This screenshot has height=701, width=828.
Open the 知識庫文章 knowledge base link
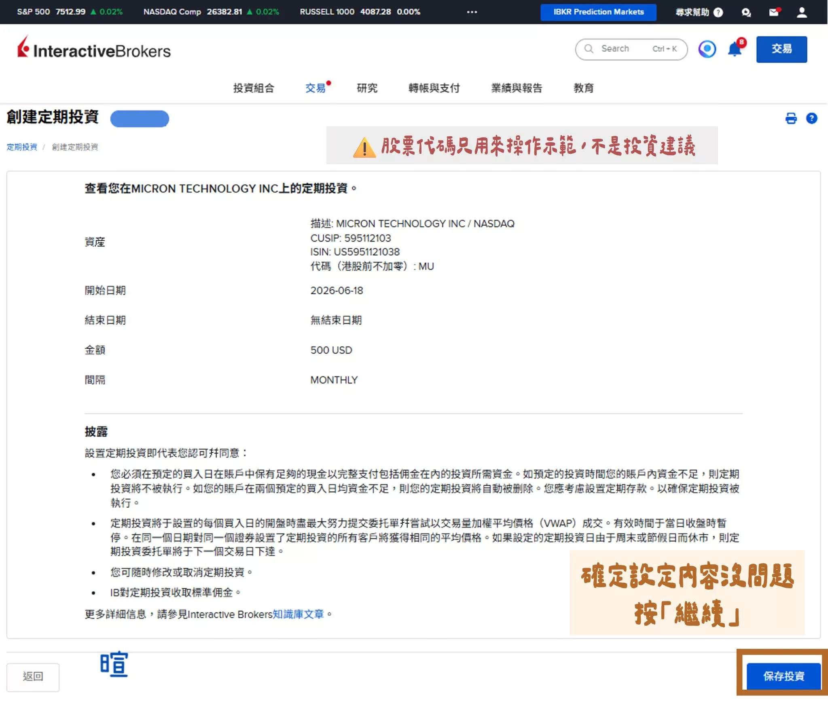point(298,614)
